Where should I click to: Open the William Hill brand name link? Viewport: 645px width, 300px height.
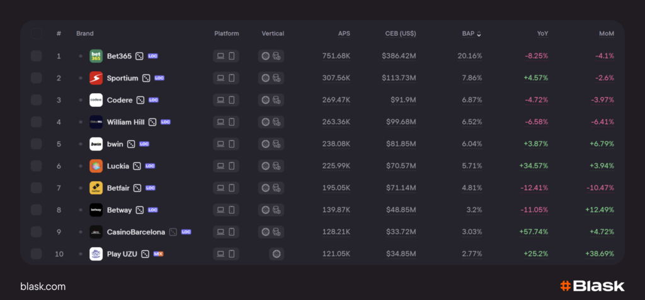click(x=125, y=122)
